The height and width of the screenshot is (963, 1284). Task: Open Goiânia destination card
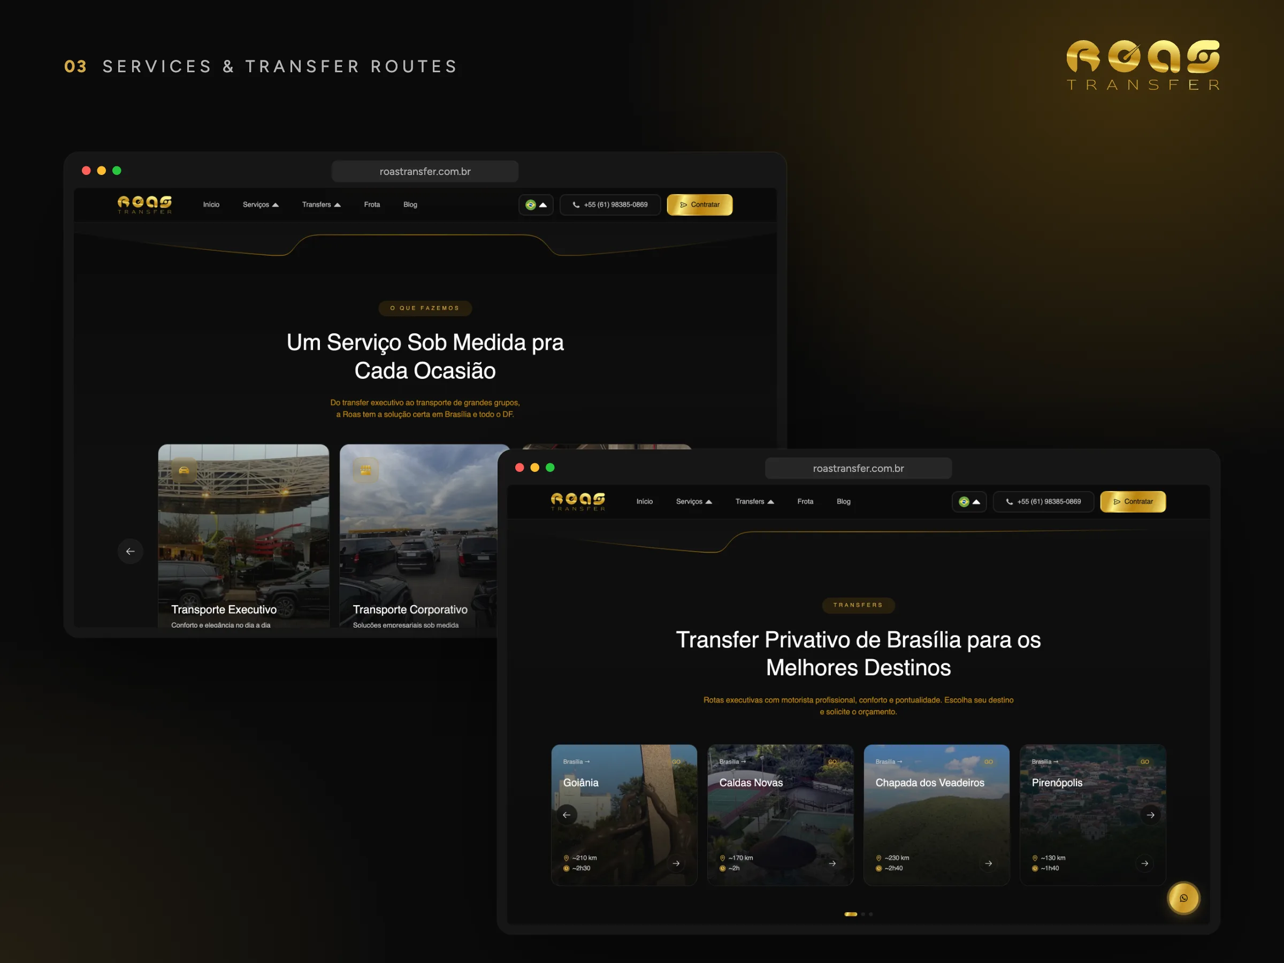[624, 814]
